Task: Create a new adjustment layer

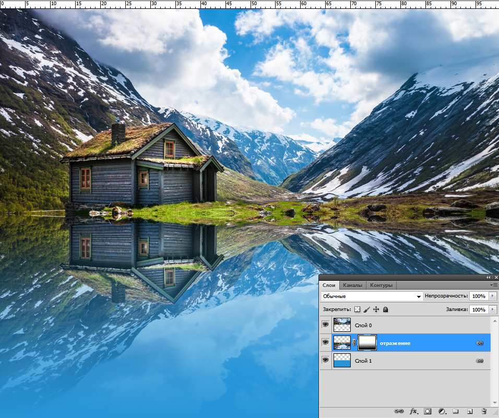Action: [442, 411]
